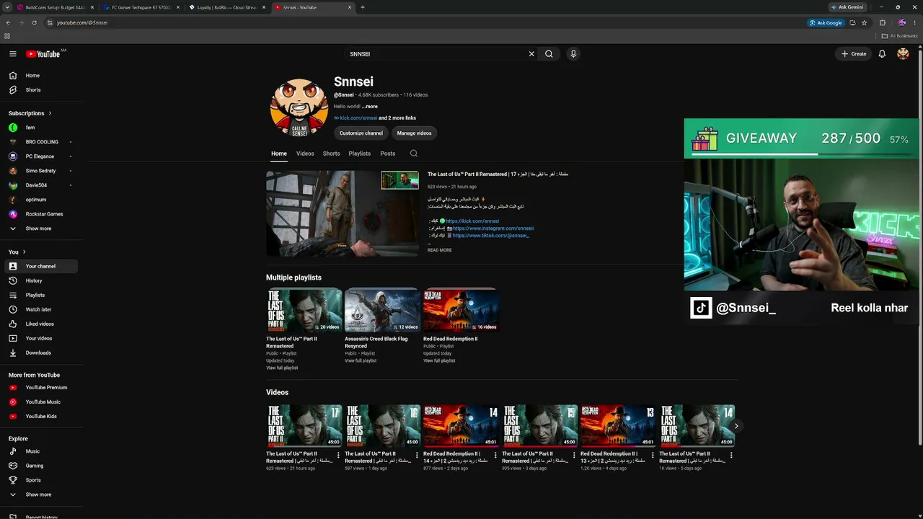
Task: Close the BuildCores Setup tab
Action: (x=92, y=7)
